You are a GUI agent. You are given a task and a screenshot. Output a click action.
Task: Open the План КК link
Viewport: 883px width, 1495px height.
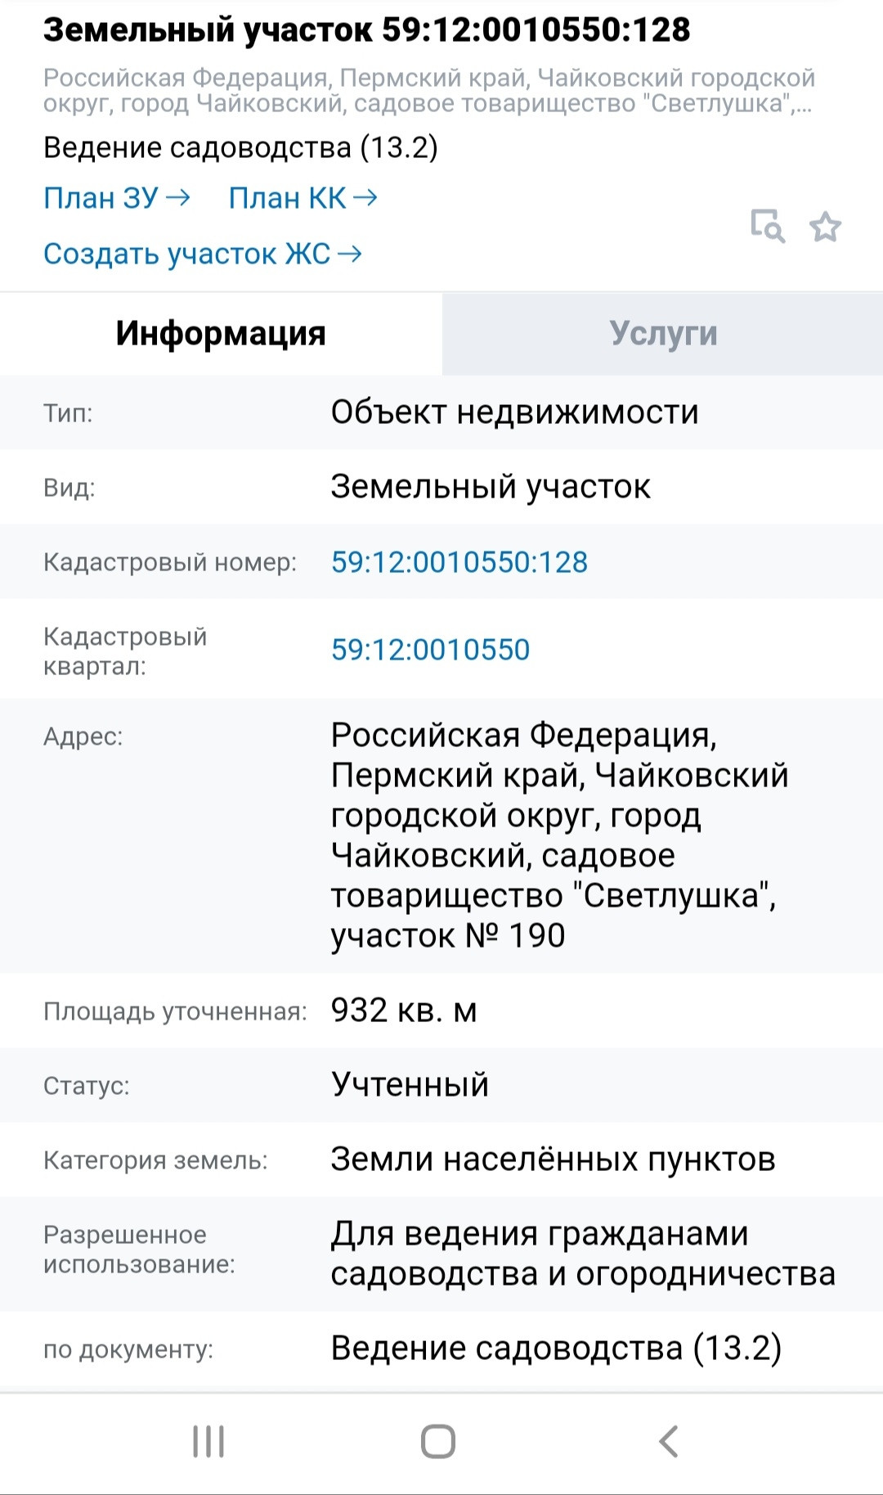303,198
